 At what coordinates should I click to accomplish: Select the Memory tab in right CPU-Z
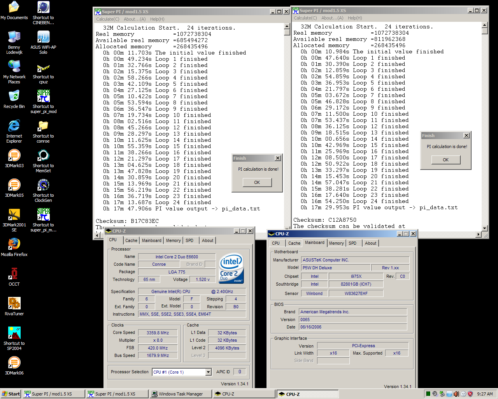[336, 243]
